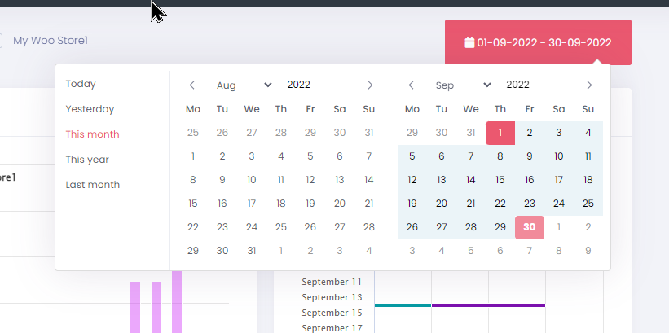
Task: Select August 31 in left calendar
Action: (x=252, y=251)
